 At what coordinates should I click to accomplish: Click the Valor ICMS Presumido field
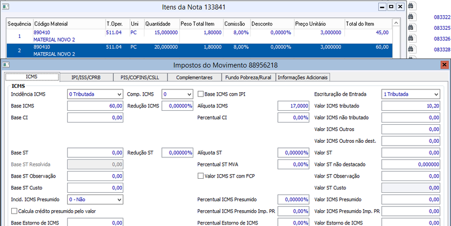411,200
